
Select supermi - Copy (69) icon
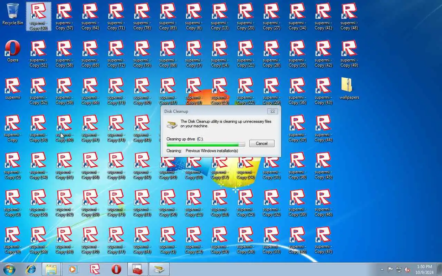[x=90, y=203]
